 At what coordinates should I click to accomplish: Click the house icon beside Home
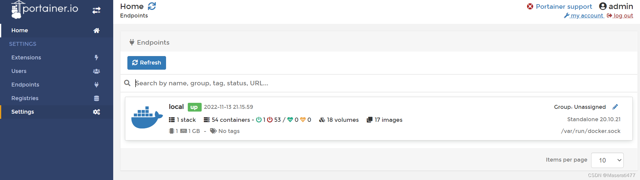click(96, 30)
